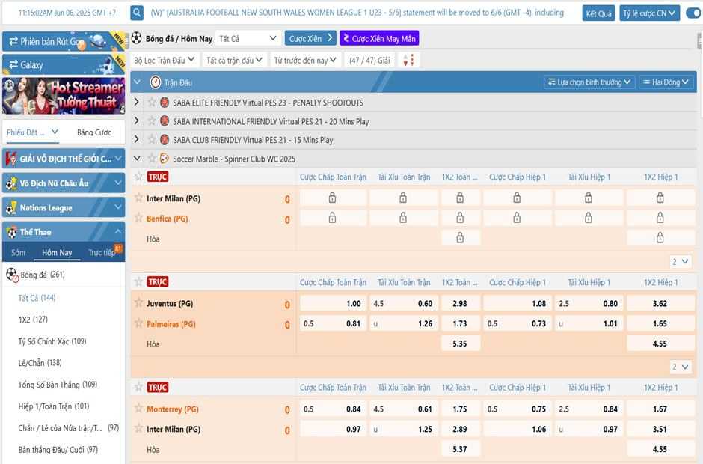Image resolution: width=703 pixels, height=464 pixels.
Task: Switch to the Hôm Nay tab
Action: [x=57, y=253]
